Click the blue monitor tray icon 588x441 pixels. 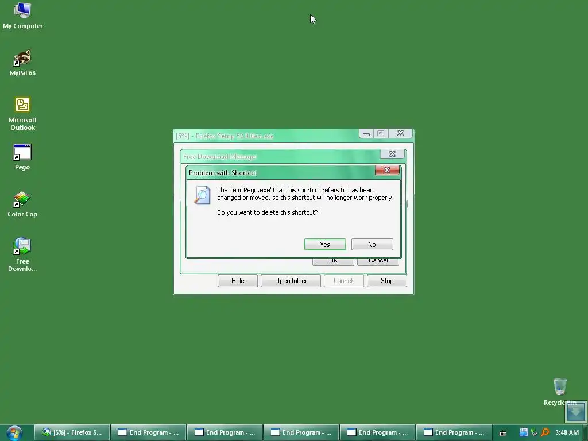click(x=524, y=432)
